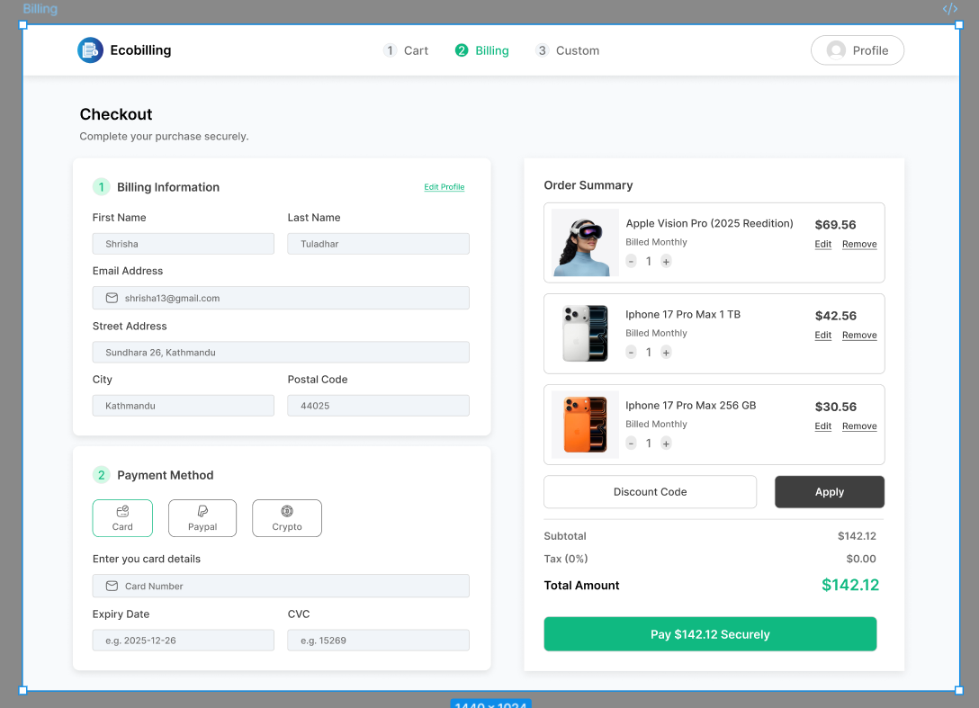Open the Profile button
Viewport: 979px width, 708px height.
click(x=858, y=50)
